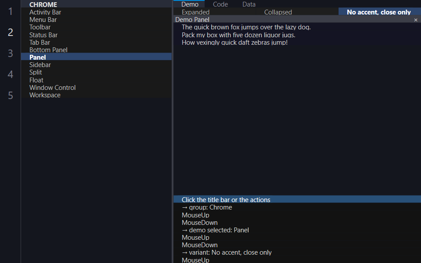Click the 'How vexingly quick daft zebras jump!' line

(234, 43)
